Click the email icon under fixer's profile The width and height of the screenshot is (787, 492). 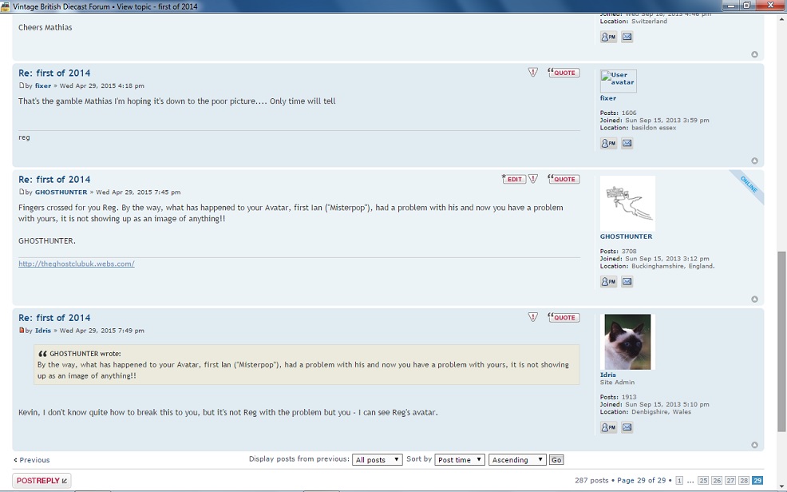(x=627, y=144)
